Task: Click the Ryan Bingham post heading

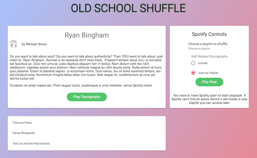Action: tap(87, 35)
